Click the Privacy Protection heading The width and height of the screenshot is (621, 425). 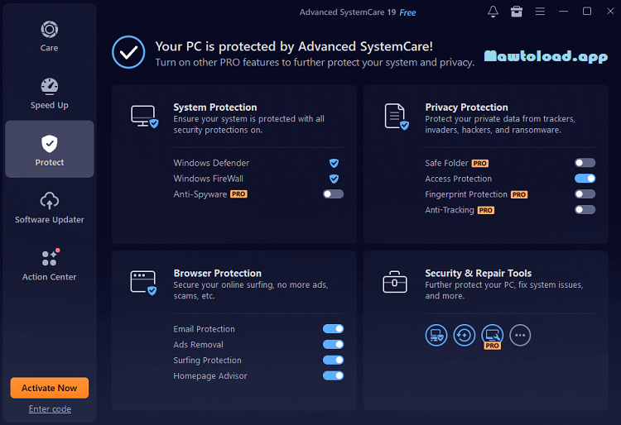pyautogui.click(x=466, y=107)
